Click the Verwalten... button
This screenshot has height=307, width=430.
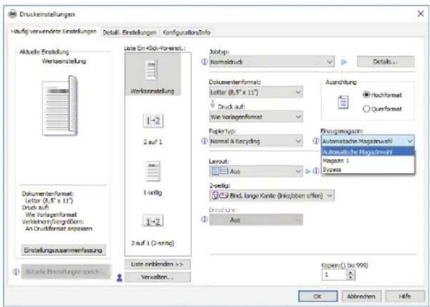tap(157, 277)
